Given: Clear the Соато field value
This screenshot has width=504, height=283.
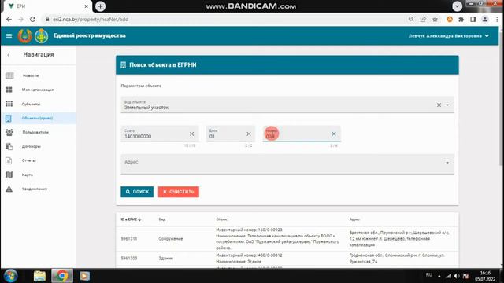Looking at the screenshot, I should tap(191, 134).
